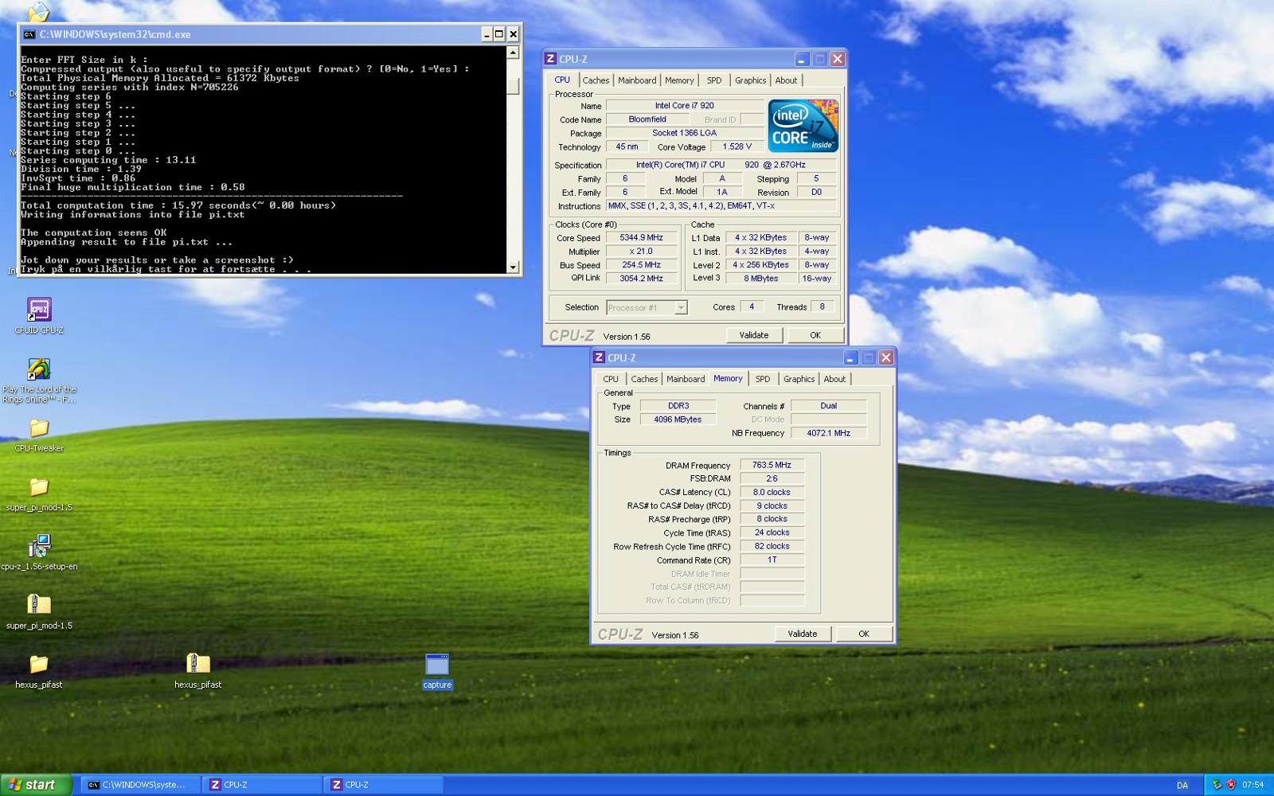Open the Mainboard tab in upper CPU-Z window
Screen dimensions: 1274x796
click(x=637, y=80)
